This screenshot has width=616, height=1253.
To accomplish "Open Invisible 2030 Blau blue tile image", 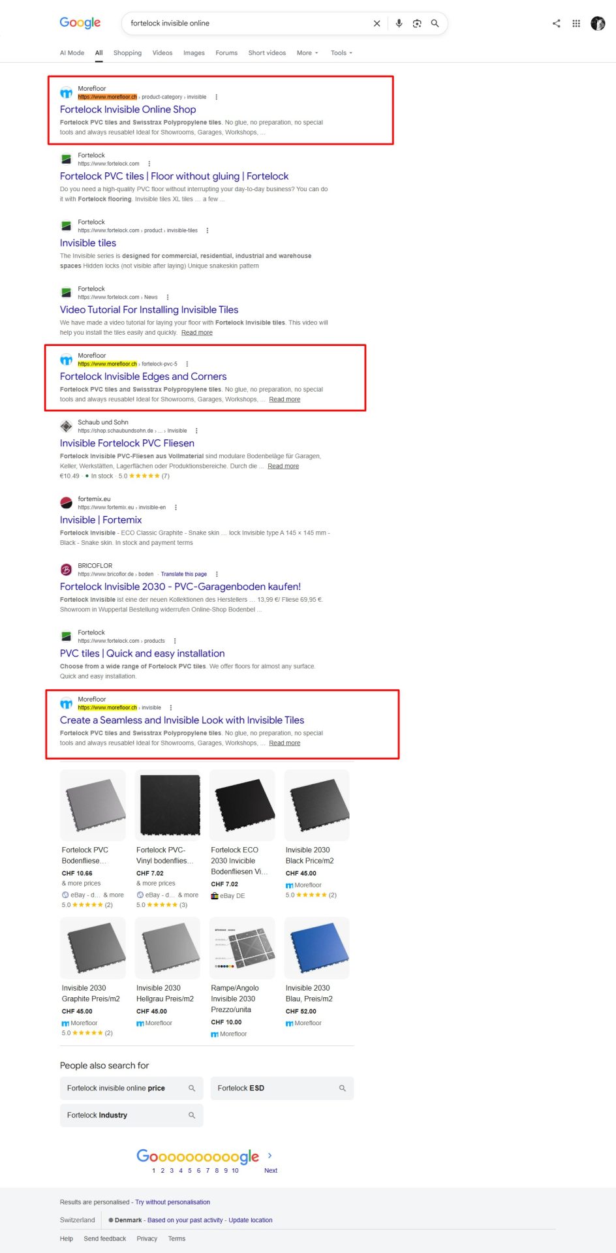I will 317,948.
